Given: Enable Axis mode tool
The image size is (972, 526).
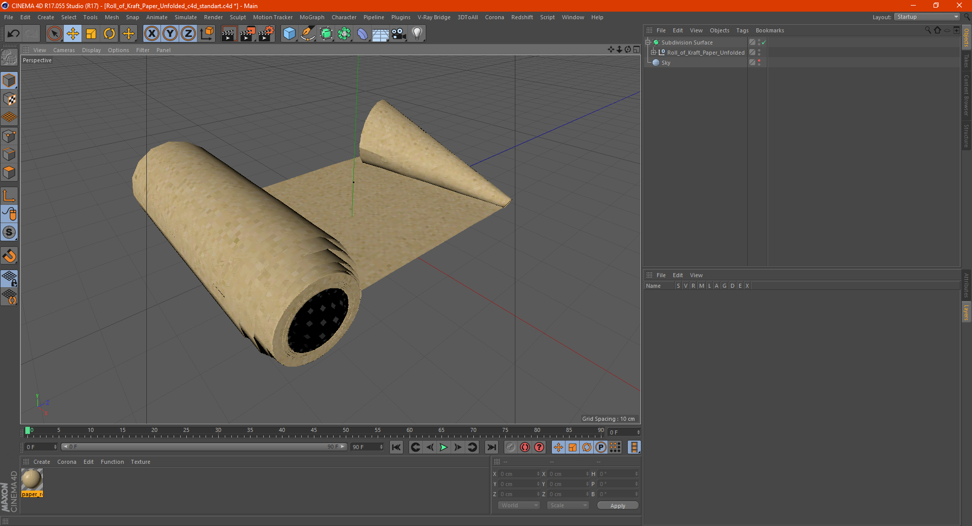Looking at the screenshot, I should [9, 196].
